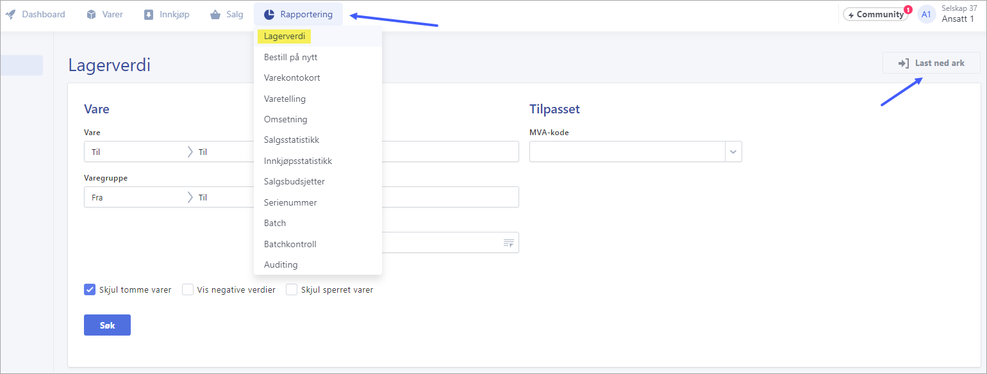Open the Omsetning report entry
This screenshot has height=374, width=987.
pyautogui.click(x=285, y=119)
